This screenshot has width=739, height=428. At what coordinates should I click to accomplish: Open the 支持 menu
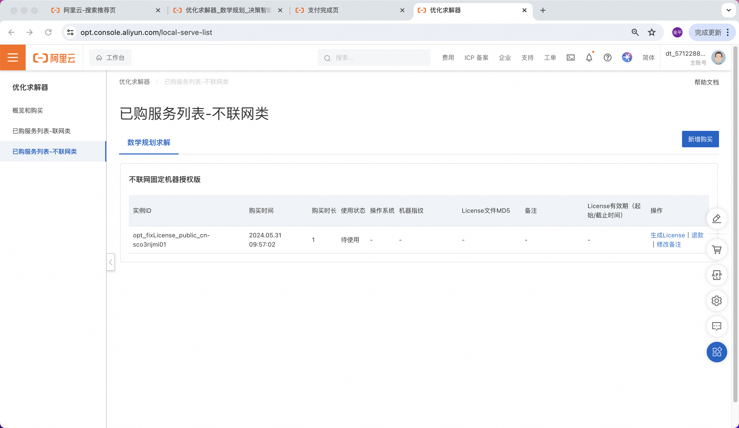pyautogui.click(x=527, y=58)
